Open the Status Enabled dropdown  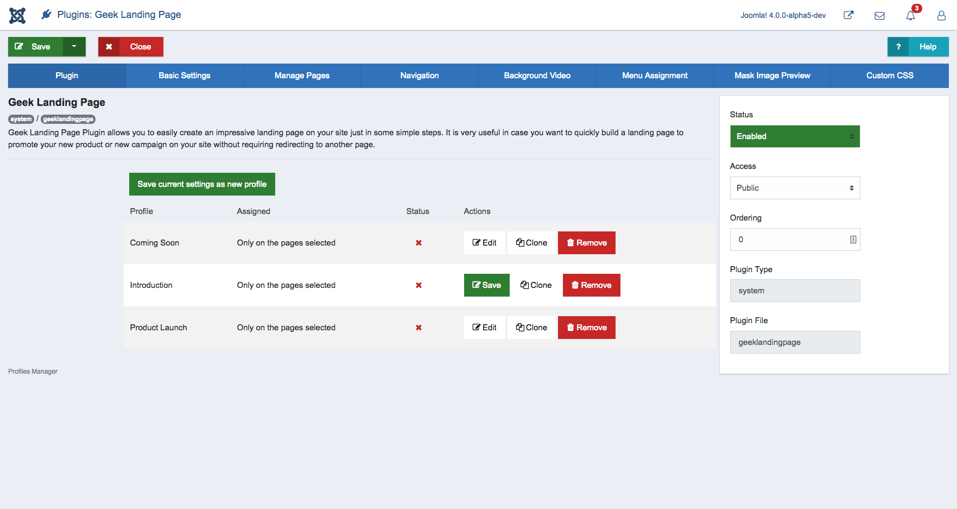[795, 136]
